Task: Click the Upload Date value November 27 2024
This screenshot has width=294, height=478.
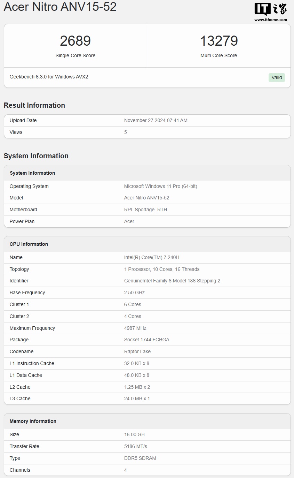Action: [156, 120]
